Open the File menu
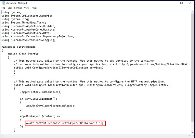195x138 pixels. 3,8
